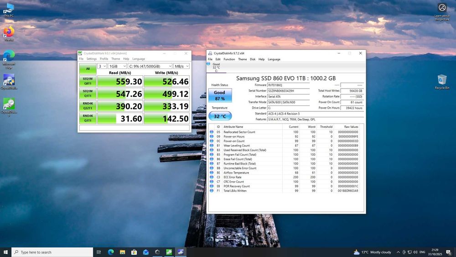This screenshot has height=257, width=456.
Task: Open test count dropdown showing 3
Action: [x=102, y=66]
